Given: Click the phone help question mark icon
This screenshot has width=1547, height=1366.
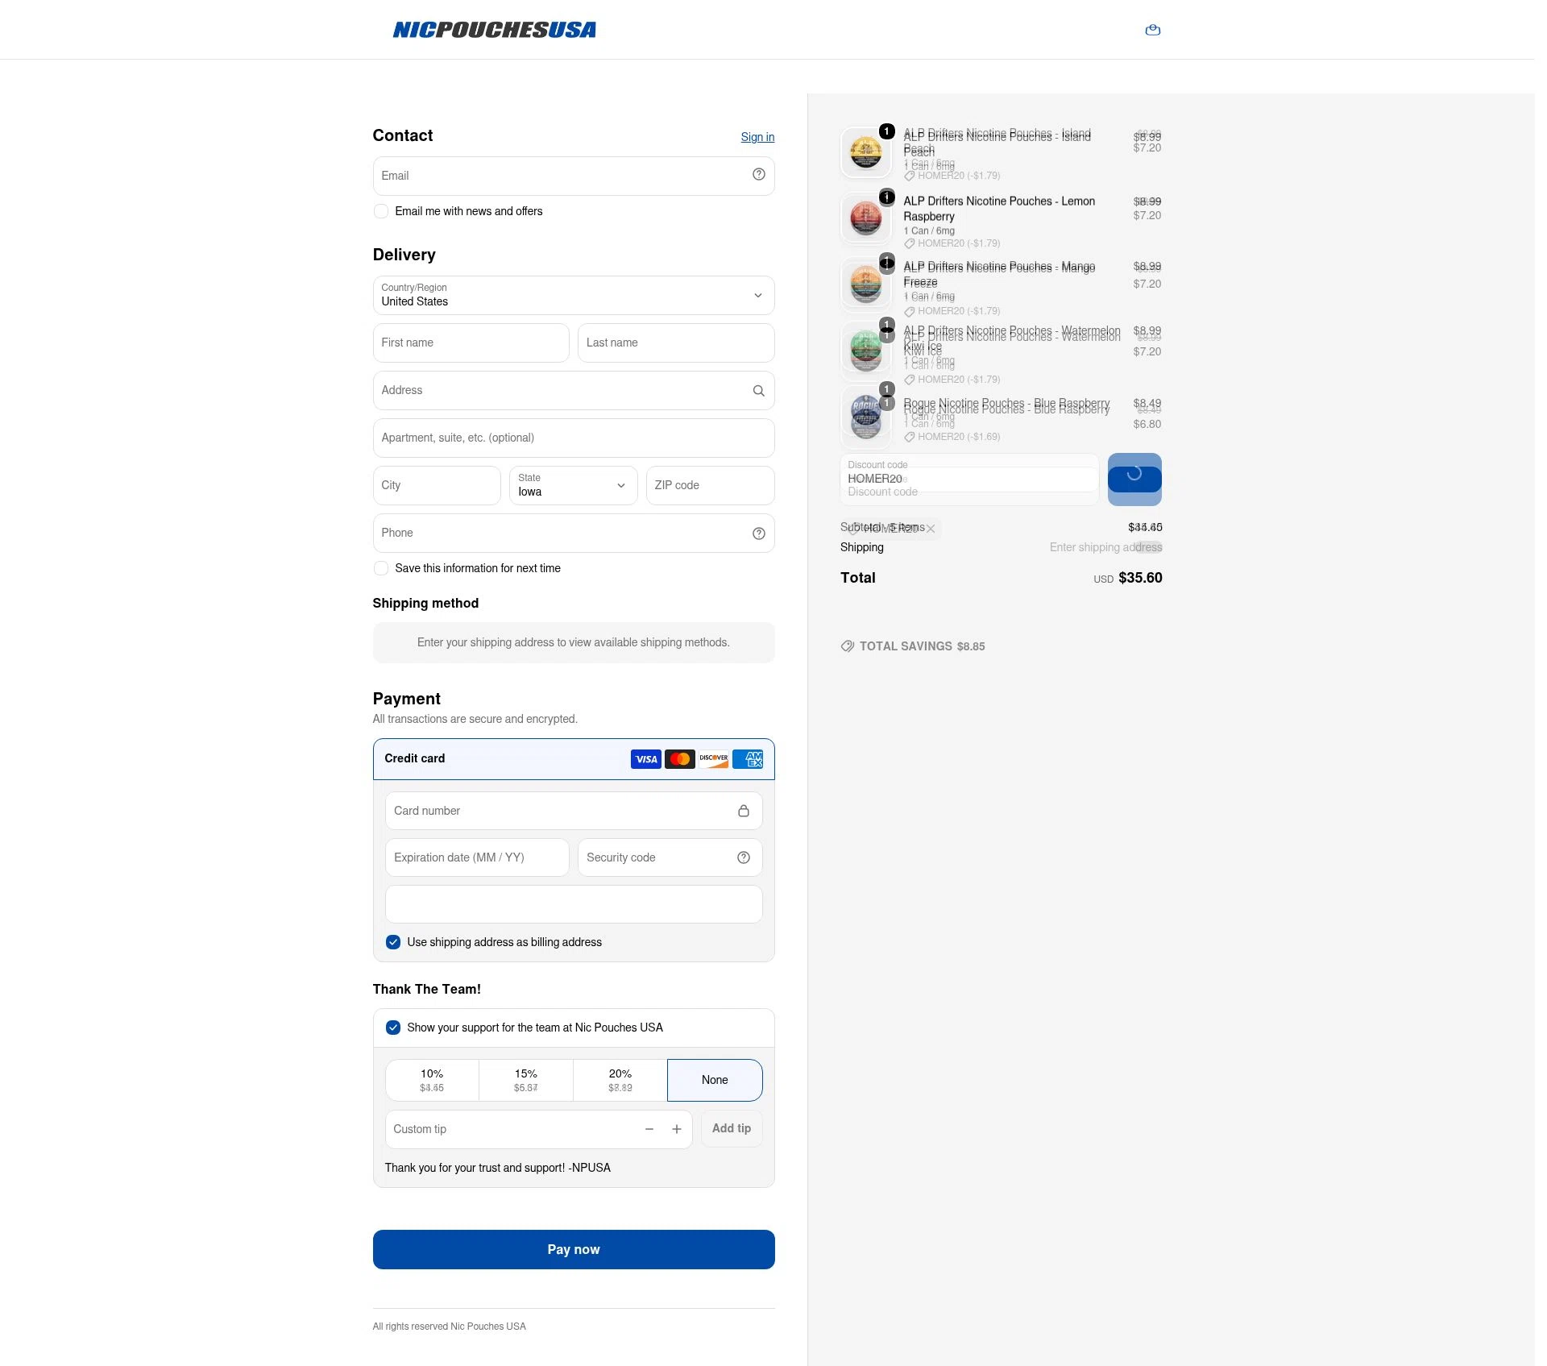Looking at the screenshot, I should [x=758, y=534].
